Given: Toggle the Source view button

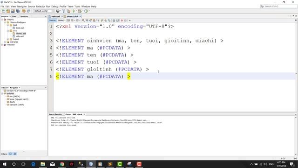Looking at the screenshot, I should coord(52,21).
